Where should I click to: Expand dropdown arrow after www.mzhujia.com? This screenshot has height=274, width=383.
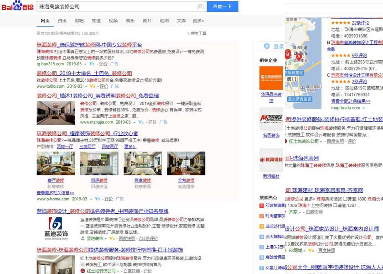tap(135, 122)
